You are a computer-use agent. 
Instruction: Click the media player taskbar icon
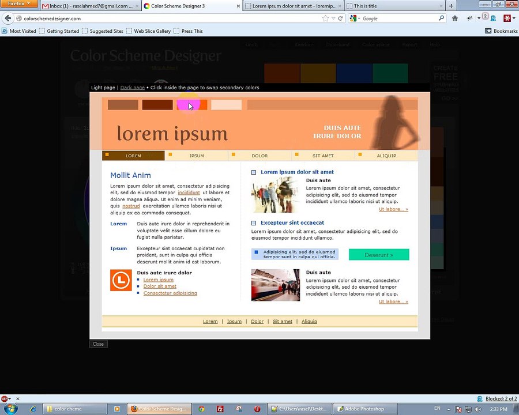[x=117, y=409]
